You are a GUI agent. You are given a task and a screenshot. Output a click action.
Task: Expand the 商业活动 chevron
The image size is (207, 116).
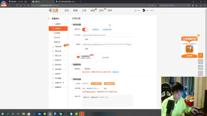click(x=65, y=65)
